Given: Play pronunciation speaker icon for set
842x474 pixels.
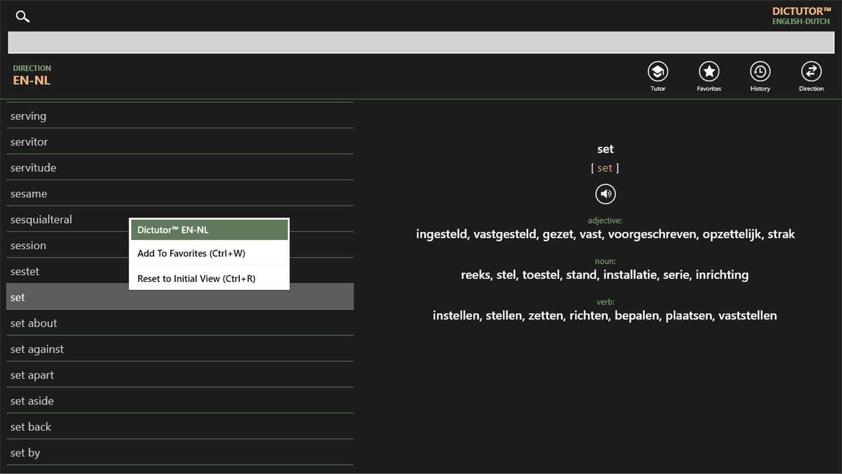Looking at the screenshot, I should click(605, 194).
